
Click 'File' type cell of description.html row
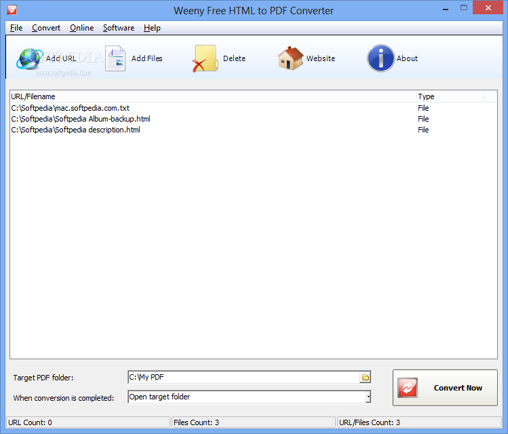(423, 130)
